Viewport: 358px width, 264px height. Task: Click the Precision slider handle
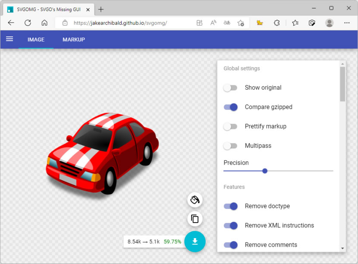coord(265,171)
